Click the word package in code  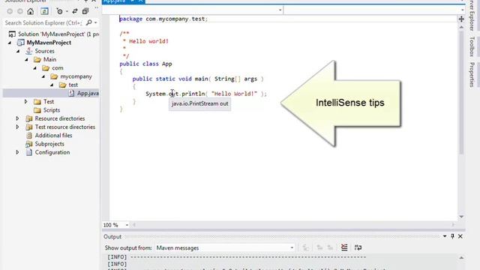130,19
